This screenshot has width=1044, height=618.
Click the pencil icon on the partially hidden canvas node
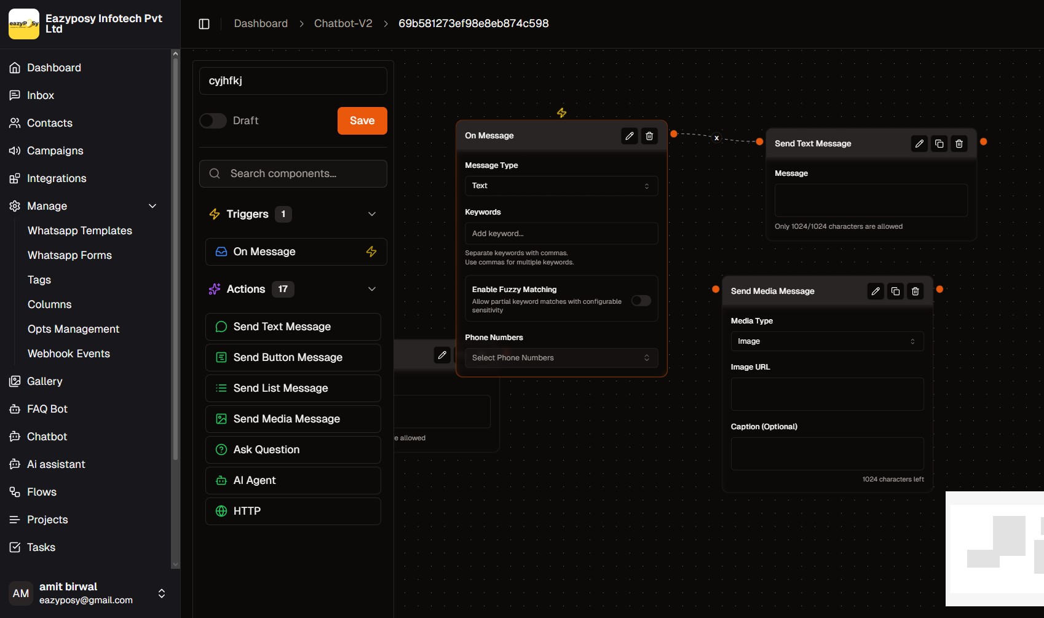tap(441, 355)
